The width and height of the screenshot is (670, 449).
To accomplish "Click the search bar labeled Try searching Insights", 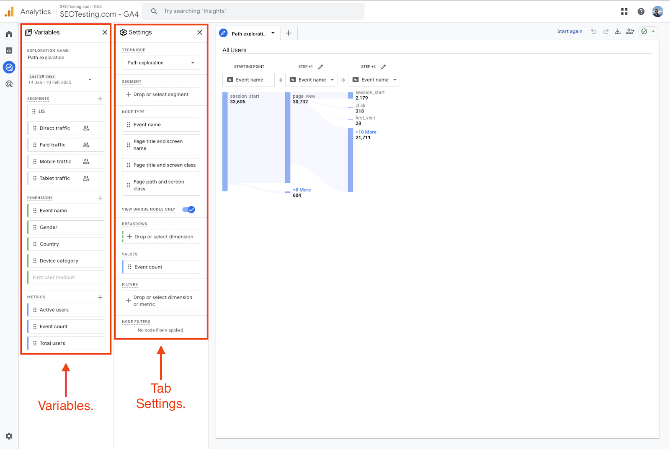I will tap(253, 11).
